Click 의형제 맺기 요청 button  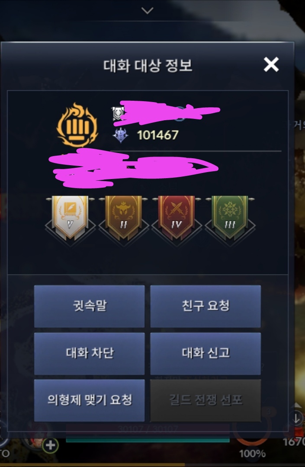90,400
